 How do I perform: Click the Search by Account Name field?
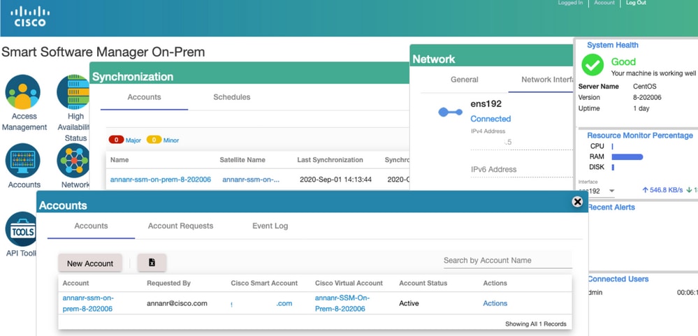tap(507, 261)
